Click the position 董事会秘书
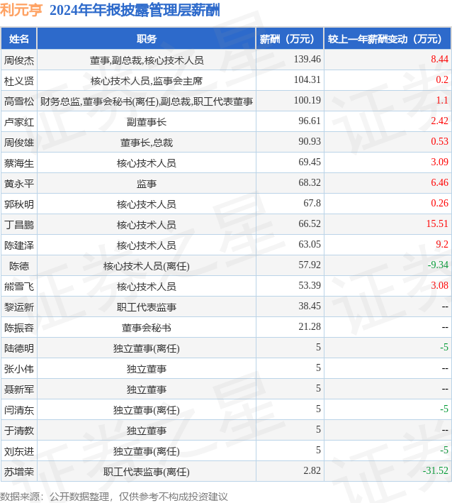This screenshot has width=452, height=503. pos(147,328)
